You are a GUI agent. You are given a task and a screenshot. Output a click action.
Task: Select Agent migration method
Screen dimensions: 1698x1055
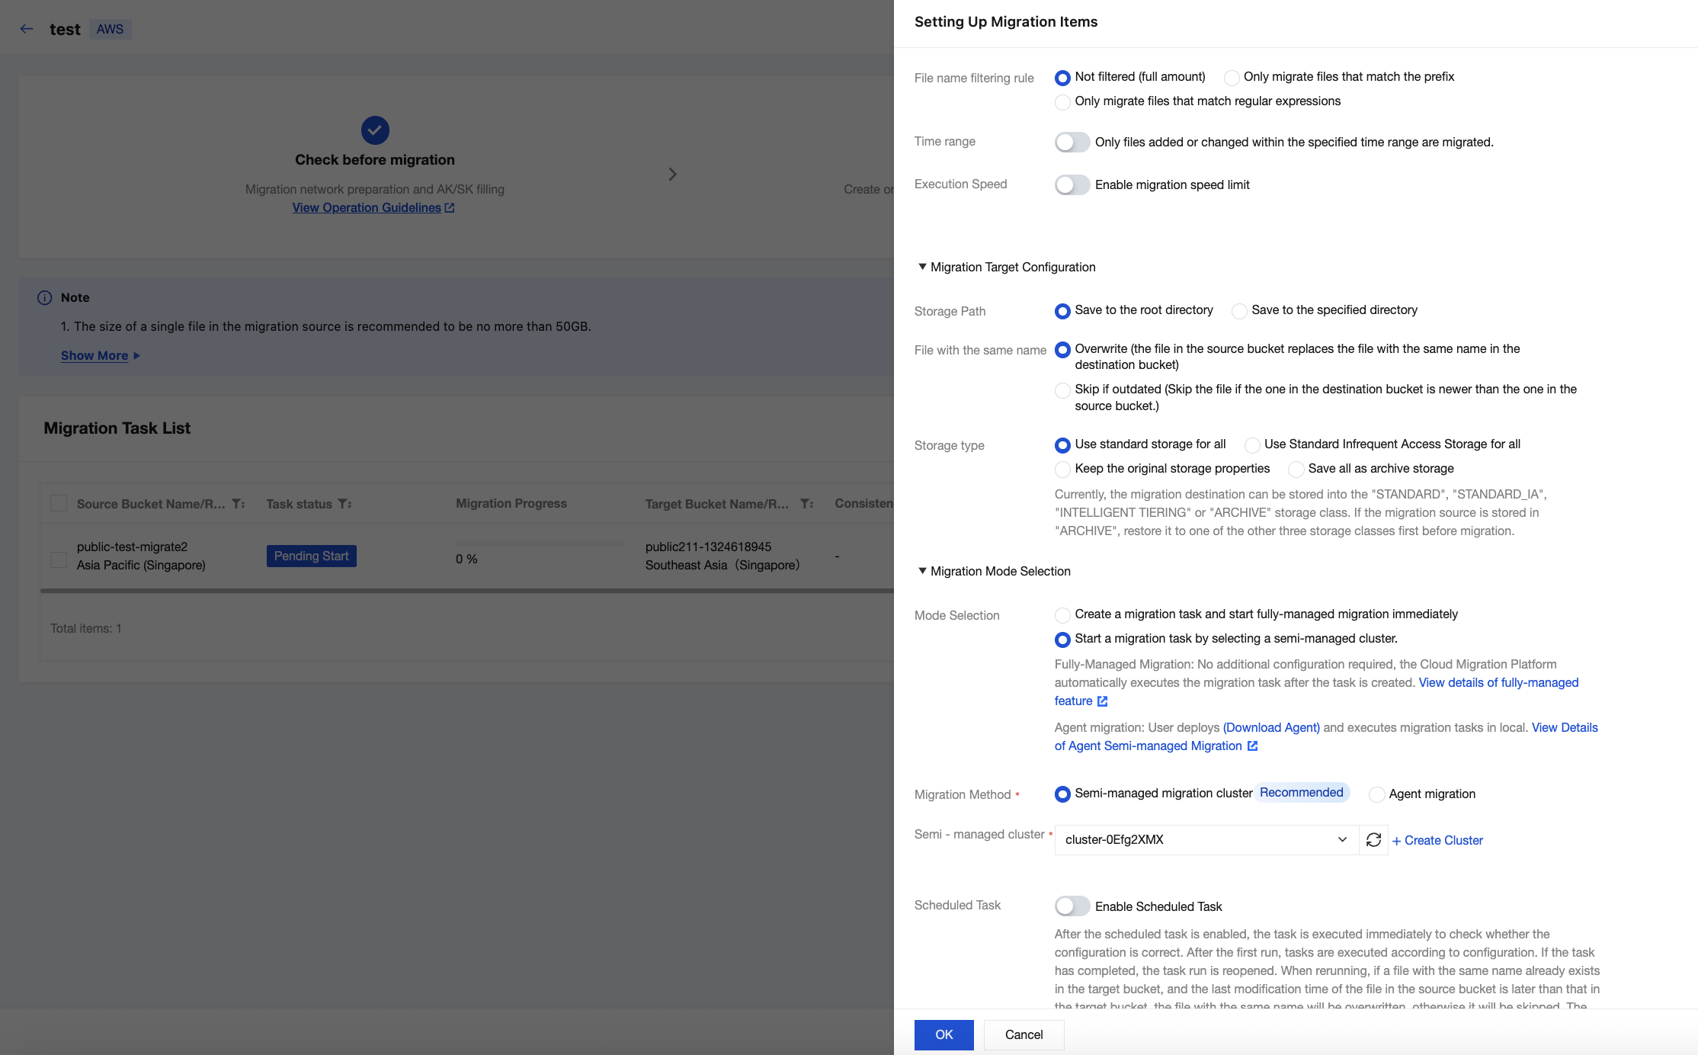tap(1376, 794)
